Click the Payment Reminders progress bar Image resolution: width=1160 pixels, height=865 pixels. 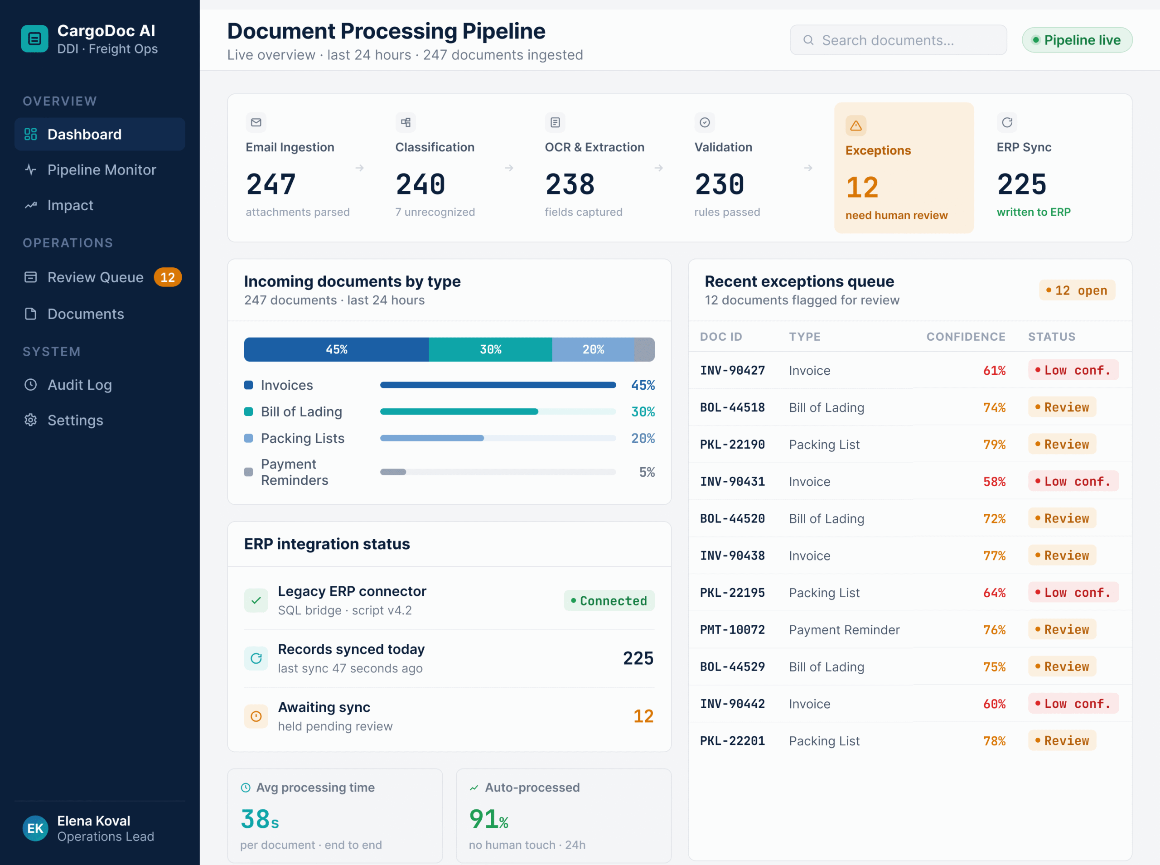coord(498,472)
